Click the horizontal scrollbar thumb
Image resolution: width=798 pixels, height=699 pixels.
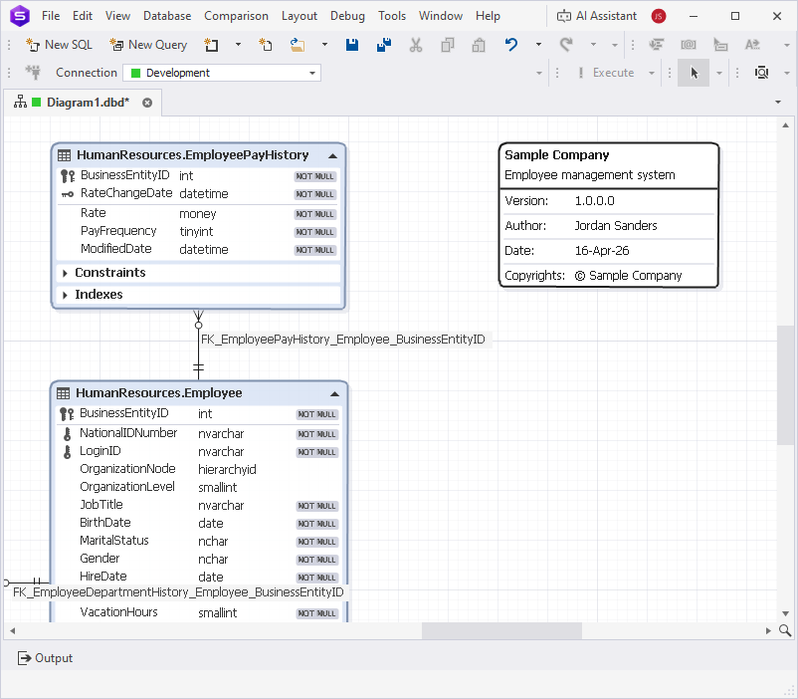click(x=501, y=630)
